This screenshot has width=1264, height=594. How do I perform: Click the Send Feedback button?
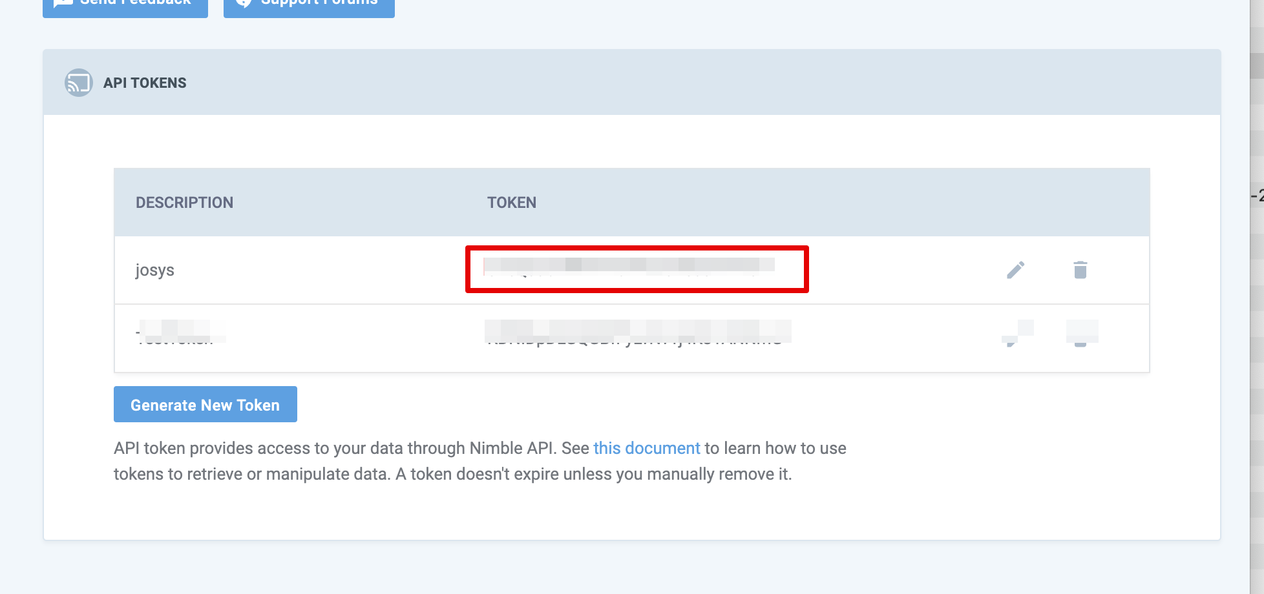(x=125, y=5)
